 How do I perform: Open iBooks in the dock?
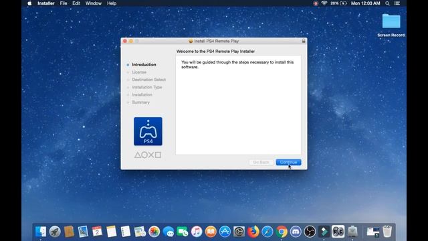[x=211, y=232]
